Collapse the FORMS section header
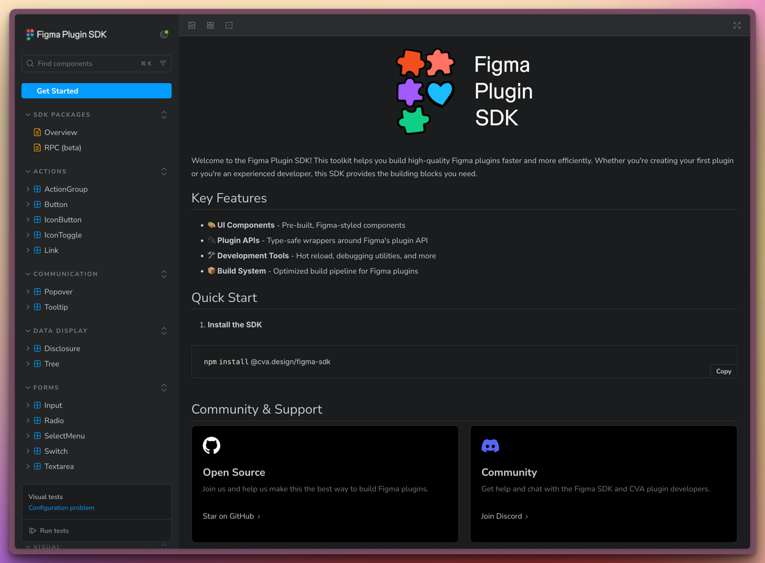Viewport: 765px width, 563px height. coord(42,388)
